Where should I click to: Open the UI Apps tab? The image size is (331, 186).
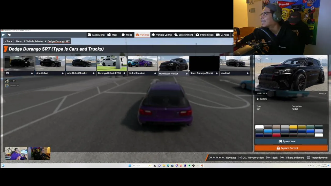(x=223, y=35)
